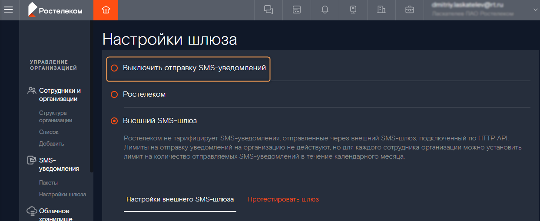Screen dimensions: 540x221
Task: Click the Настройки шлюза page heading
Action: [x=170, y=39]
